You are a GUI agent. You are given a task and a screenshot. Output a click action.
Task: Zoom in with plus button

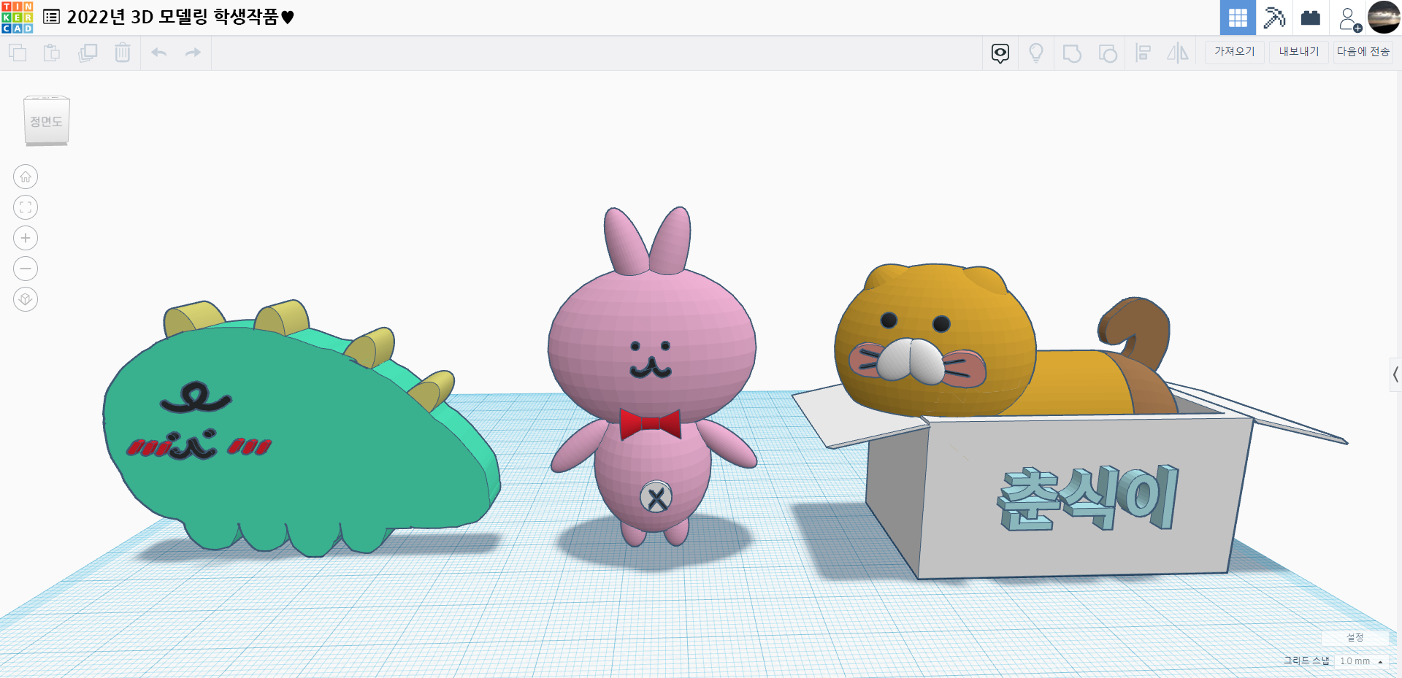[x=26, y=238]
